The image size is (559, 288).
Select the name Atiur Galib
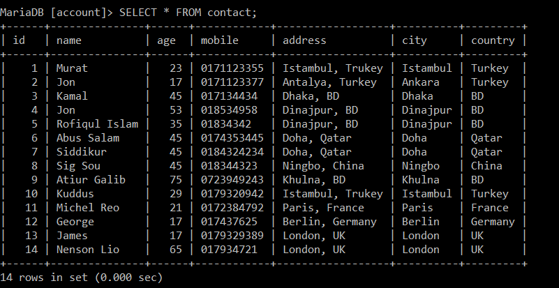[x=91, y=180]
